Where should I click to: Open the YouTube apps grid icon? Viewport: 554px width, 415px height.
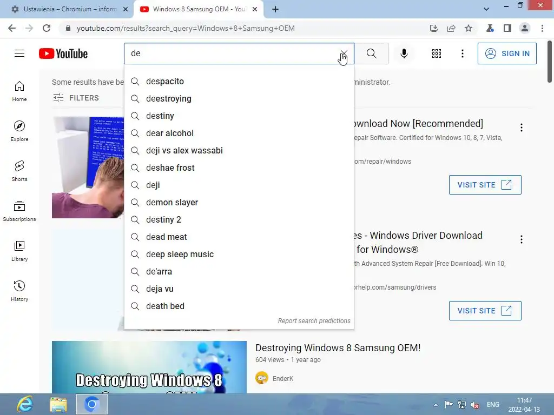tap(437, 53)
